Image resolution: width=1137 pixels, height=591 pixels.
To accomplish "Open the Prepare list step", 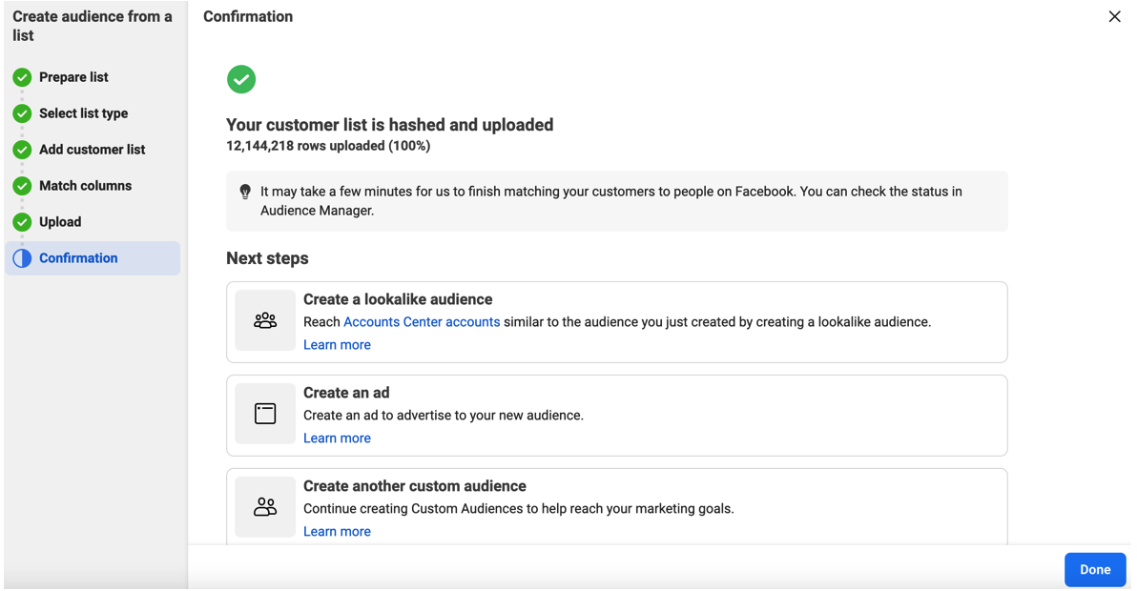I will coord(73,77).
